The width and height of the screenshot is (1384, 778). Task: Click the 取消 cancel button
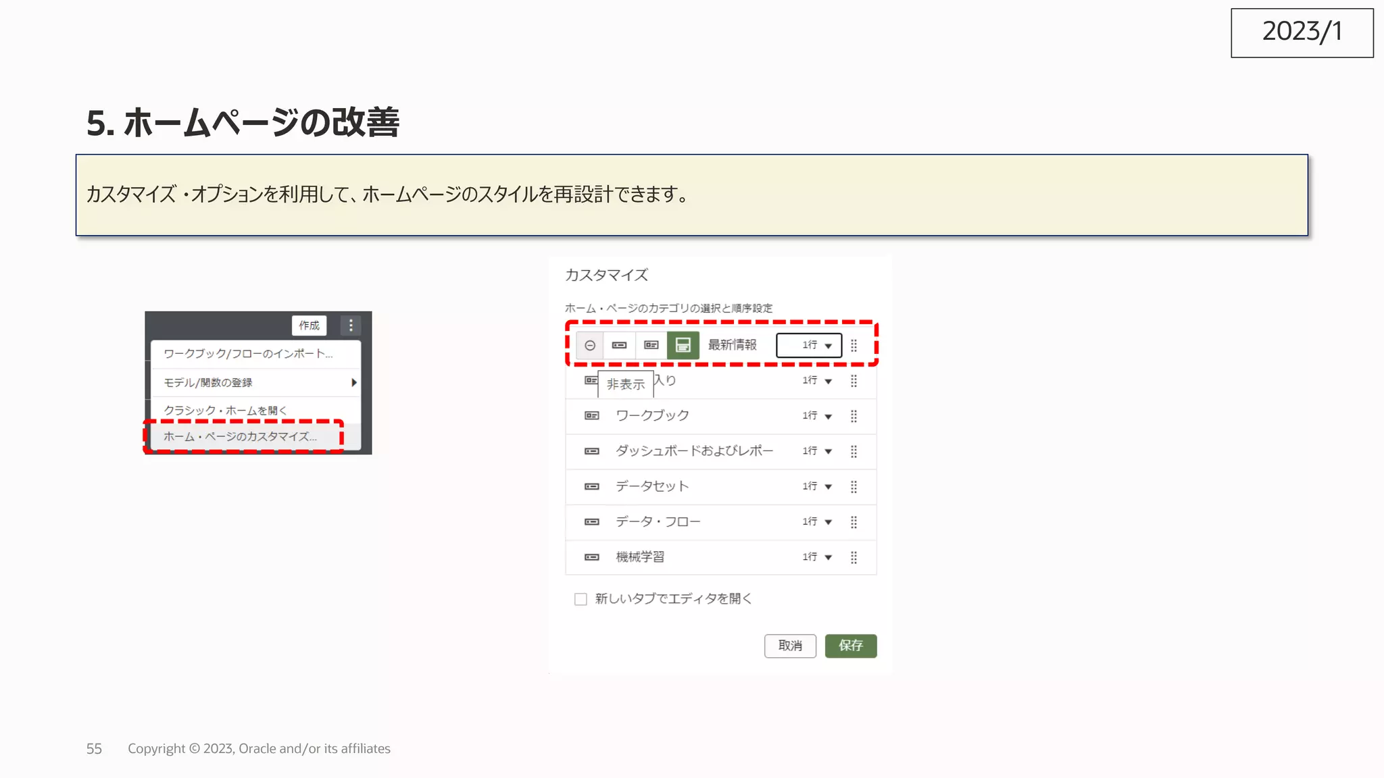(x=790, y=646)
